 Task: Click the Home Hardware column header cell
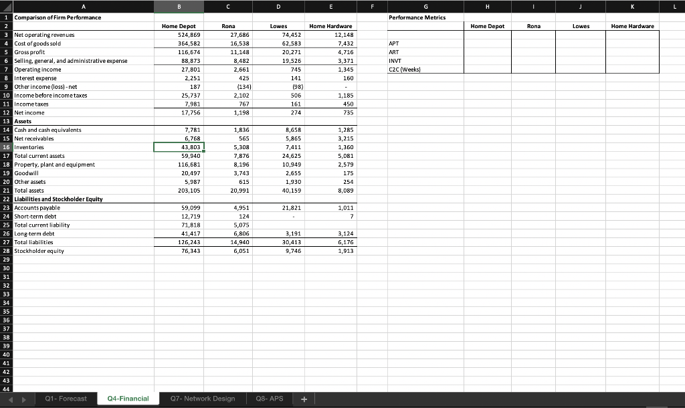click(330, 26)
